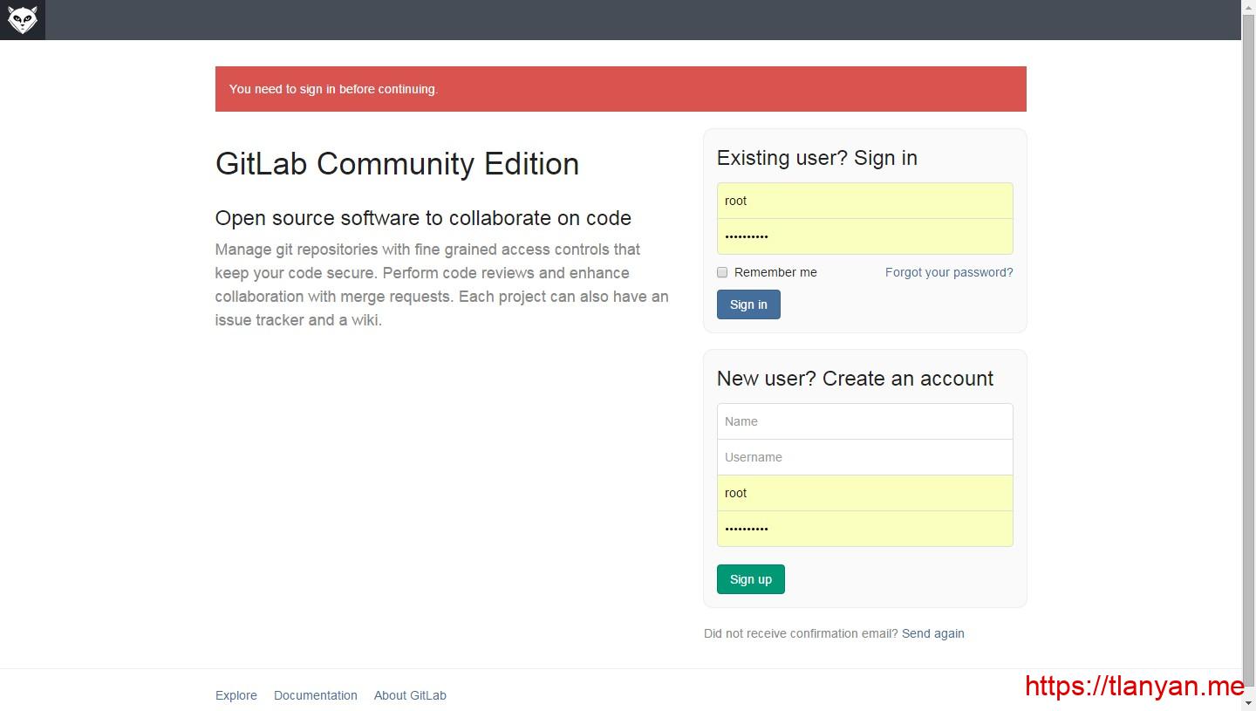Screen dimensions: 1256x711
Task: Click the red sign-in required alert banner
Action: (620, 89)
